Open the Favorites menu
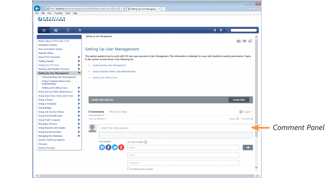The image size is (327, 178). tap(58, 13)
